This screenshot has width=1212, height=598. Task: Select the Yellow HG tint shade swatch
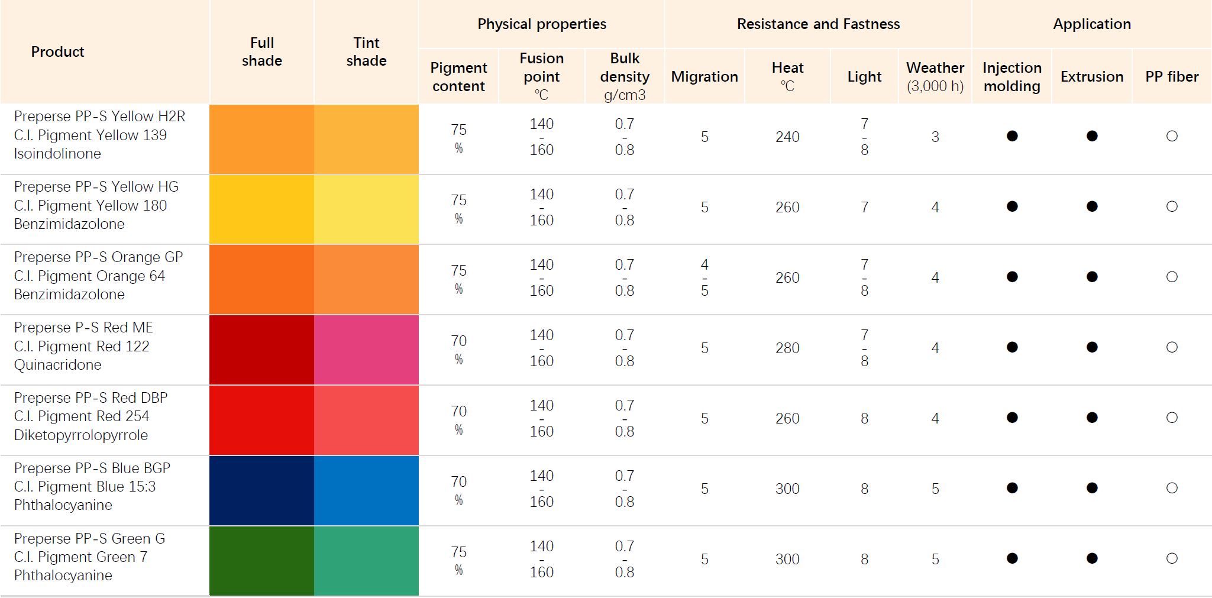[x=366, y=209]
